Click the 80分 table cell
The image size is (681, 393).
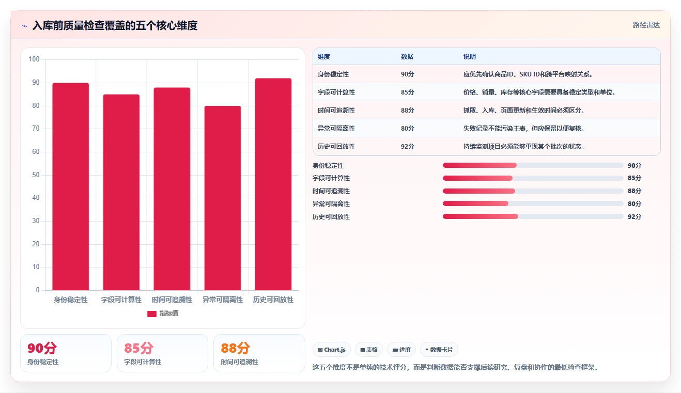pyautogui.click(x=408, y=128)
